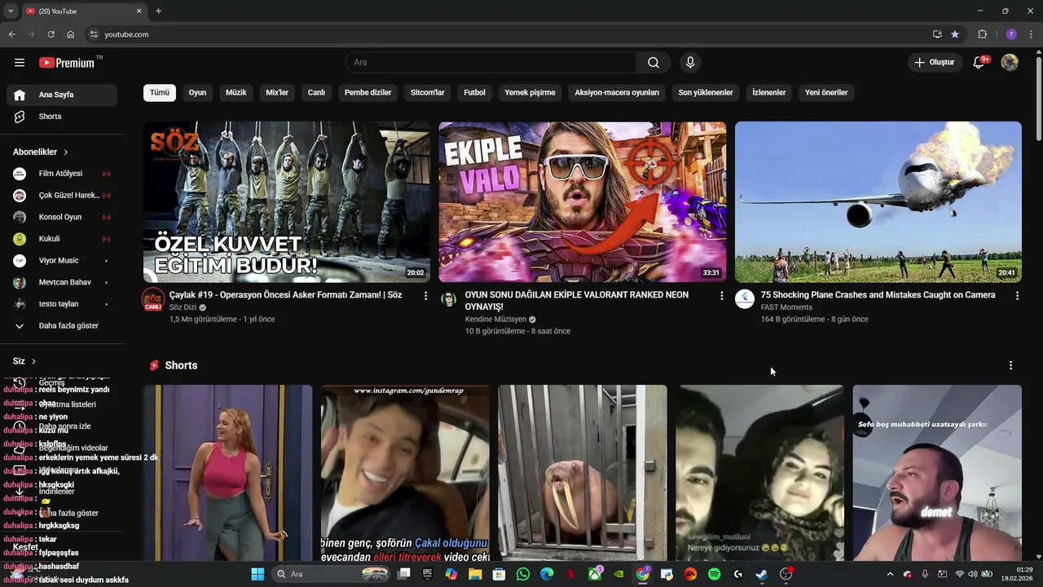Image resolution: width=1043 pixels, height=587 pixels.
Task: Open Shorts in the sidebar
Action: (x=62, y=117)
